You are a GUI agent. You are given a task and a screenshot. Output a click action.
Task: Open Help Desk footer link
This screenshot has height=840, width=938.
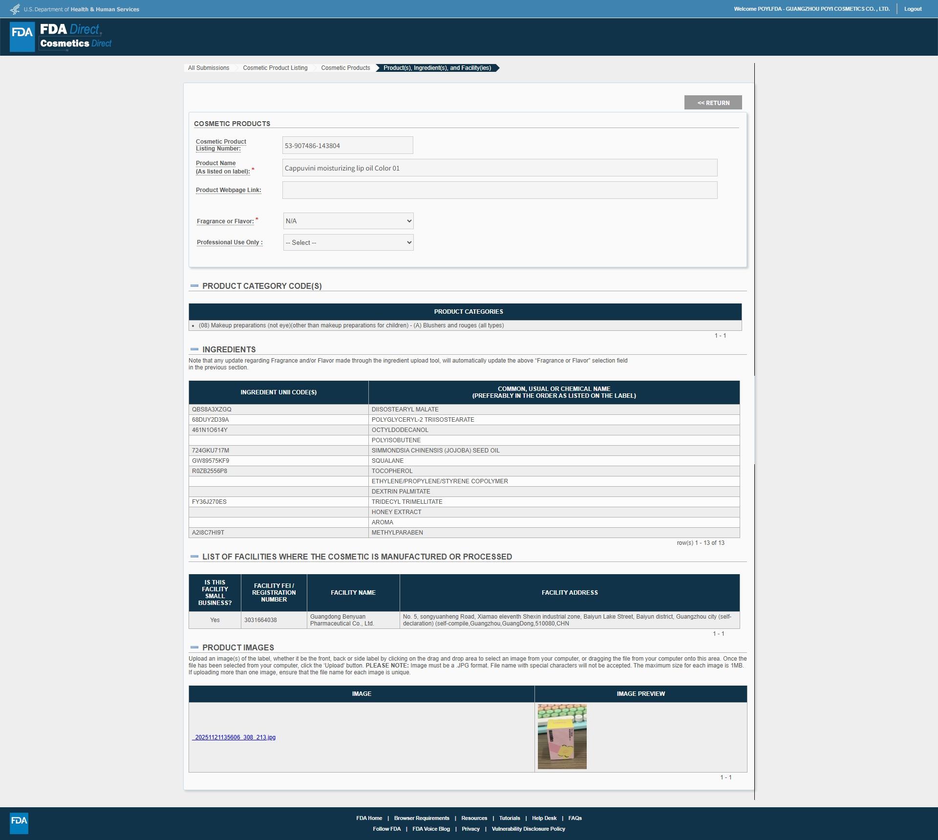pyautogui.click(x=544, y=818)
